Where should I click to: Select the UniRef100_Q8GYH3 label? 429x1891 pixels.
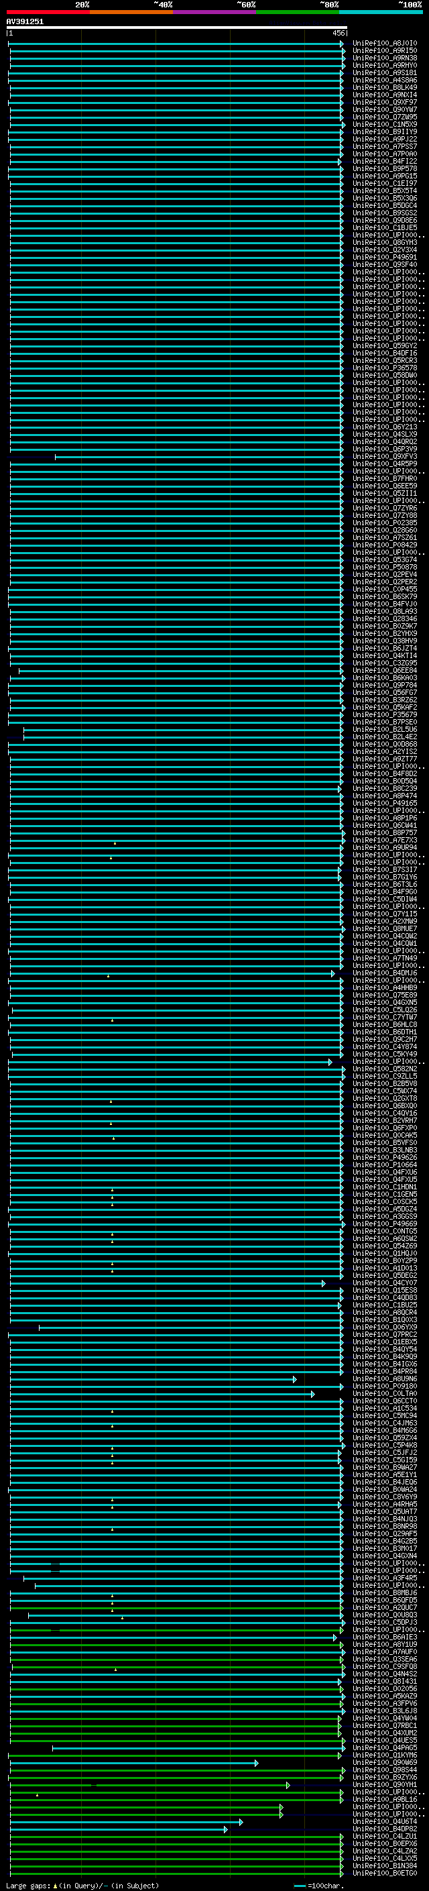(385, 242)
